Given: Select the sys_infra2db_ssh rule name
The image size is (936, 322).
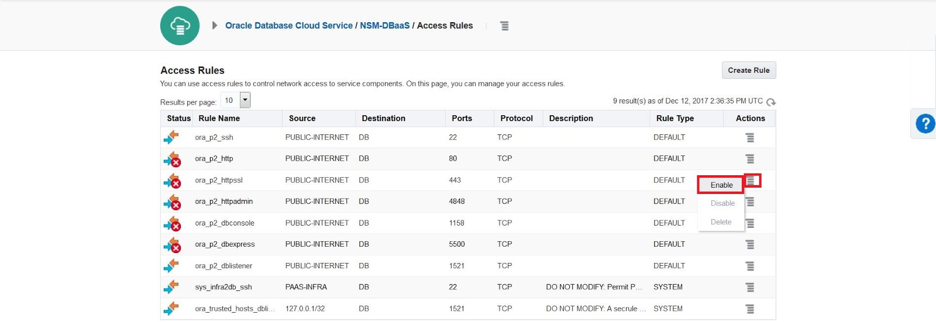Looking at the screenshot, I should point(223,287).
